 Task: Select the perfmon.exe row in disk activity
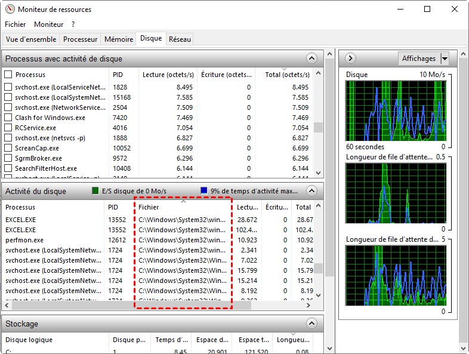21,239
